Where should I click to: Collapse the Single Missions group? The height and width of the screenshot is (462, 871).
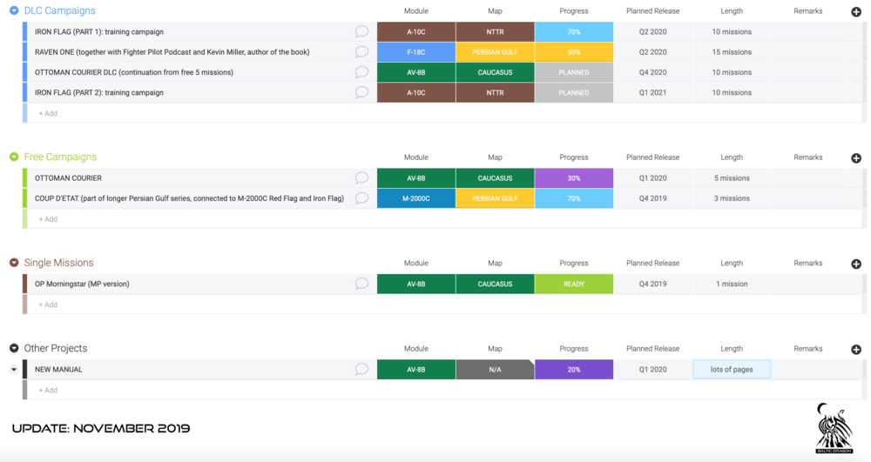[x=14, y=263]
